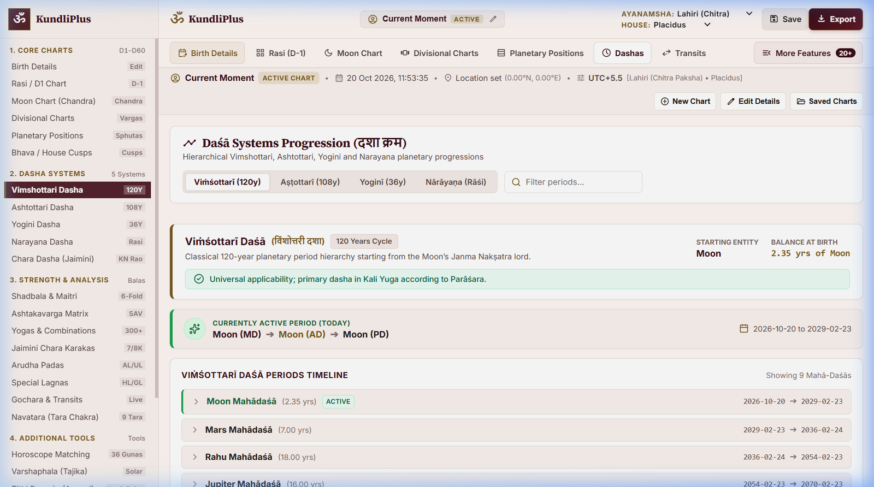Open Saved Charts
The image size is (874, 487).
(826, 101)
